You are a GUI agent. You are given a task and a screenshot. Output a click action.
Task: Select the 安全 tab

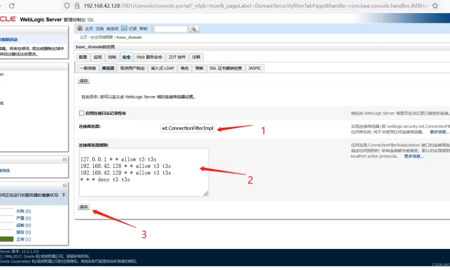tap(126, 57)
